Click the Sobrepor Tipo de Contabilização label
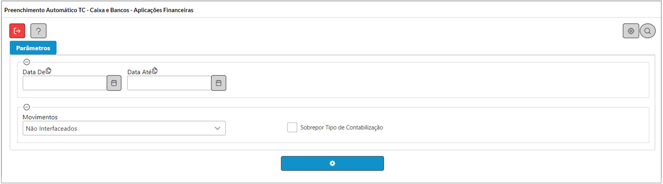 pyautogui.click(x=341, y=127)
